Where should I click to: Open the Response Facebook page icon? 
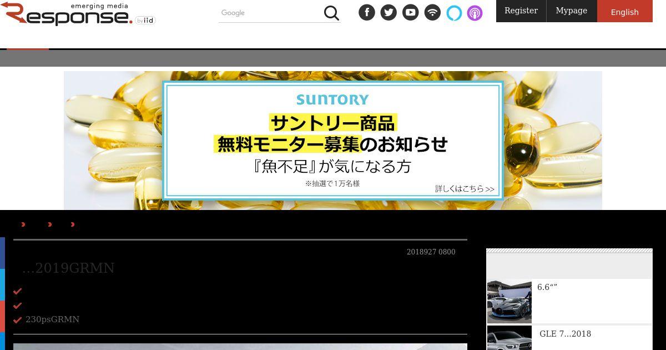367,12
